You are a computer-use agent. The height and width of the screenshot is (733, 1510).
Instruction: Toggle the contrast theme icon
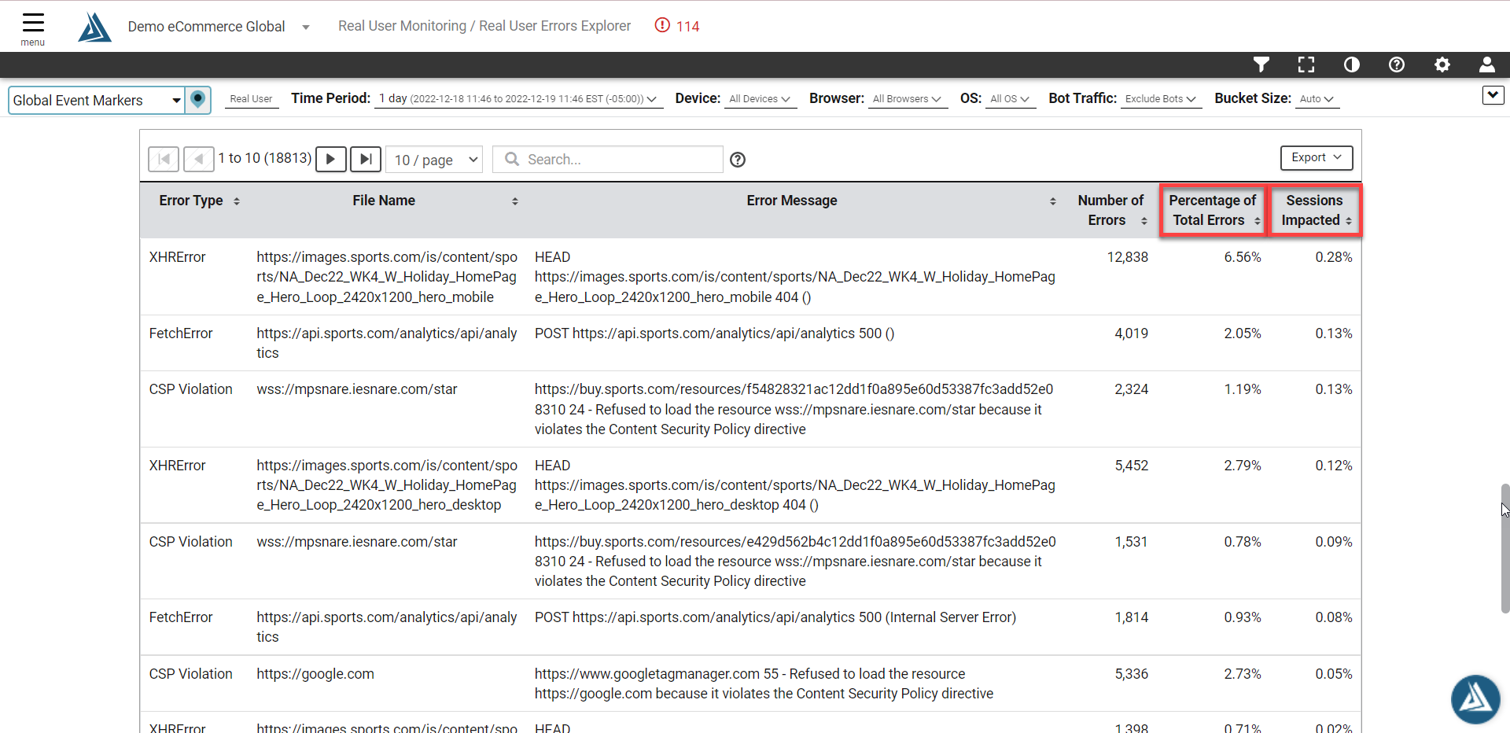coord(1352,64)
